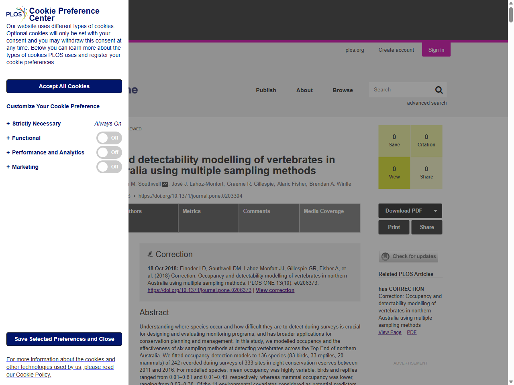The image size is (514, 385).
Task: Click the Share counter box
Action: (426, 172)
